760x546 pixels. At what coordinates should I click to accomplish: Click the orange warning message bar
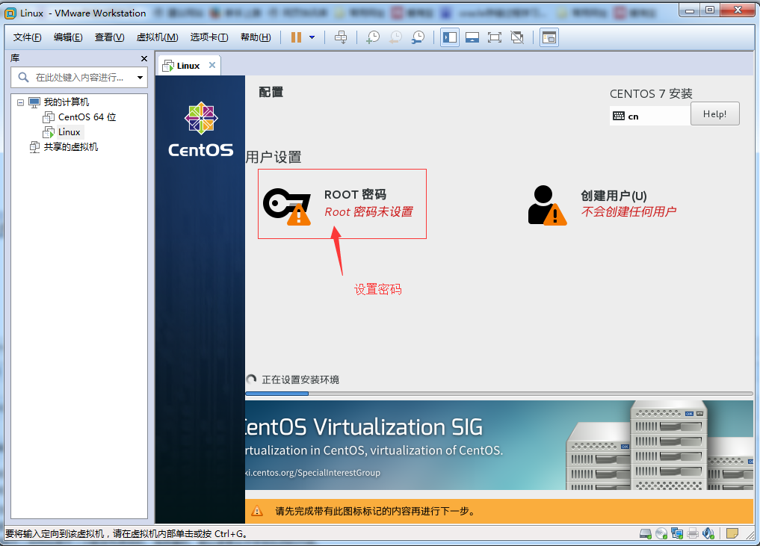point(499,511)
